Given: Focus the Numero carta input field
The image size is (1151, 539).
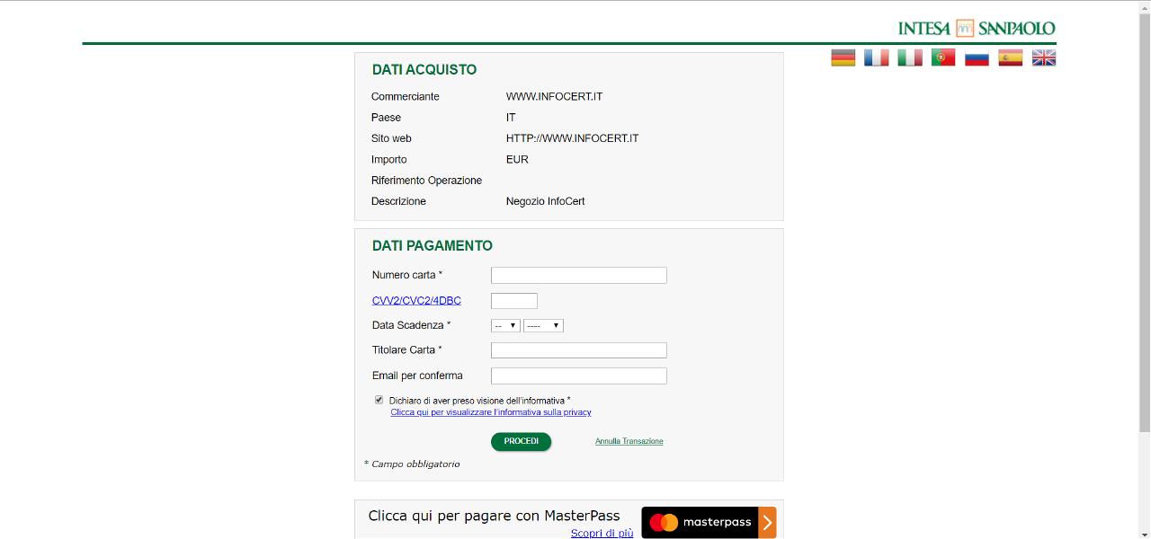Looking at the screenshot, I should [x=579, y=275].
